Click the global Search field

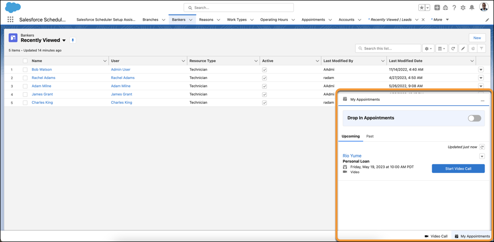239,7
